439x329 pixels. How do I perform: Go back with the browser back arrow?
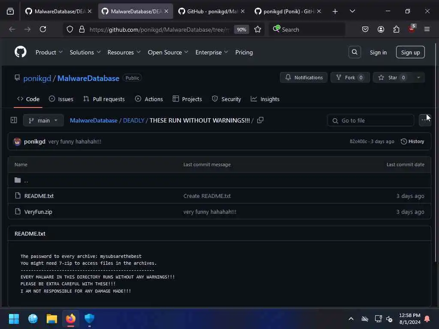pyautogui.click(x=12, y=29)
